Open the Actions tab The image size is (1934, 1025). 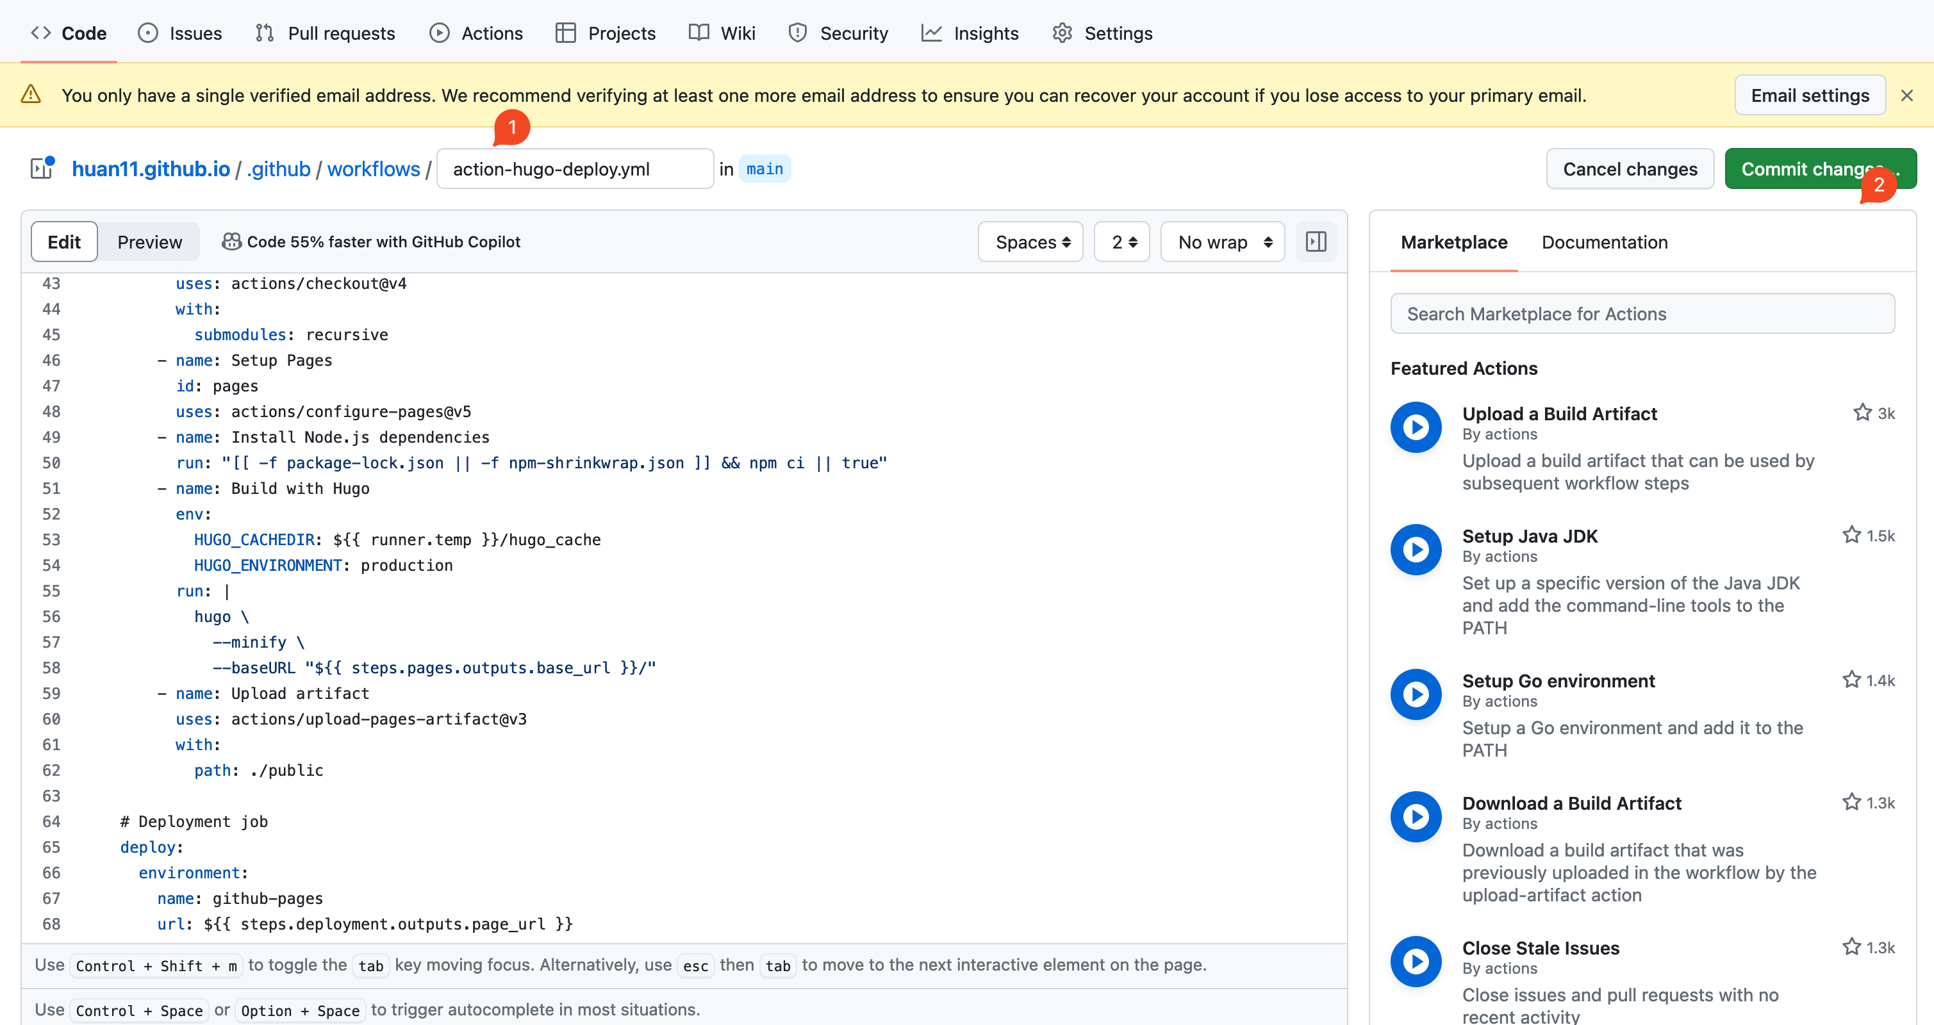pyautogui.click(x=476, y=33)
